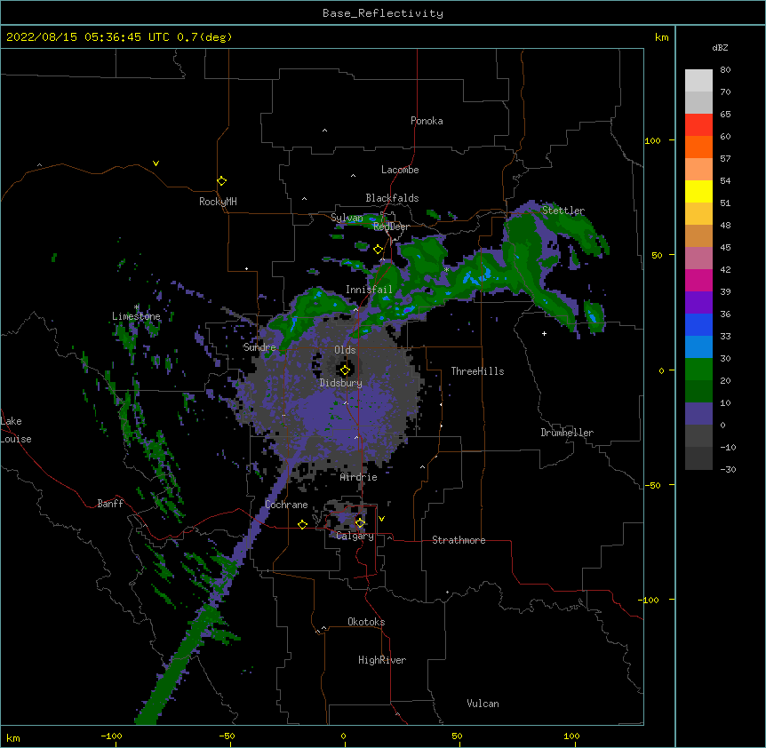This screenshot has height=748, width=766.
Task: Click the Limestone label
Action: click(136, 316)
